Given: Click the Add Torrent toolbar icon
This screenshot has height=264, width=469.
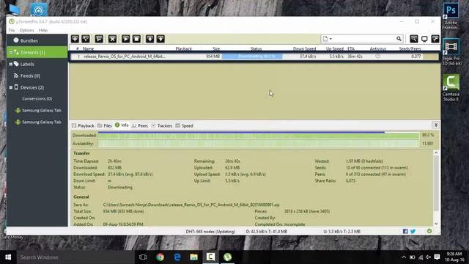Looking at the screenshot, I should pos(75,39).
